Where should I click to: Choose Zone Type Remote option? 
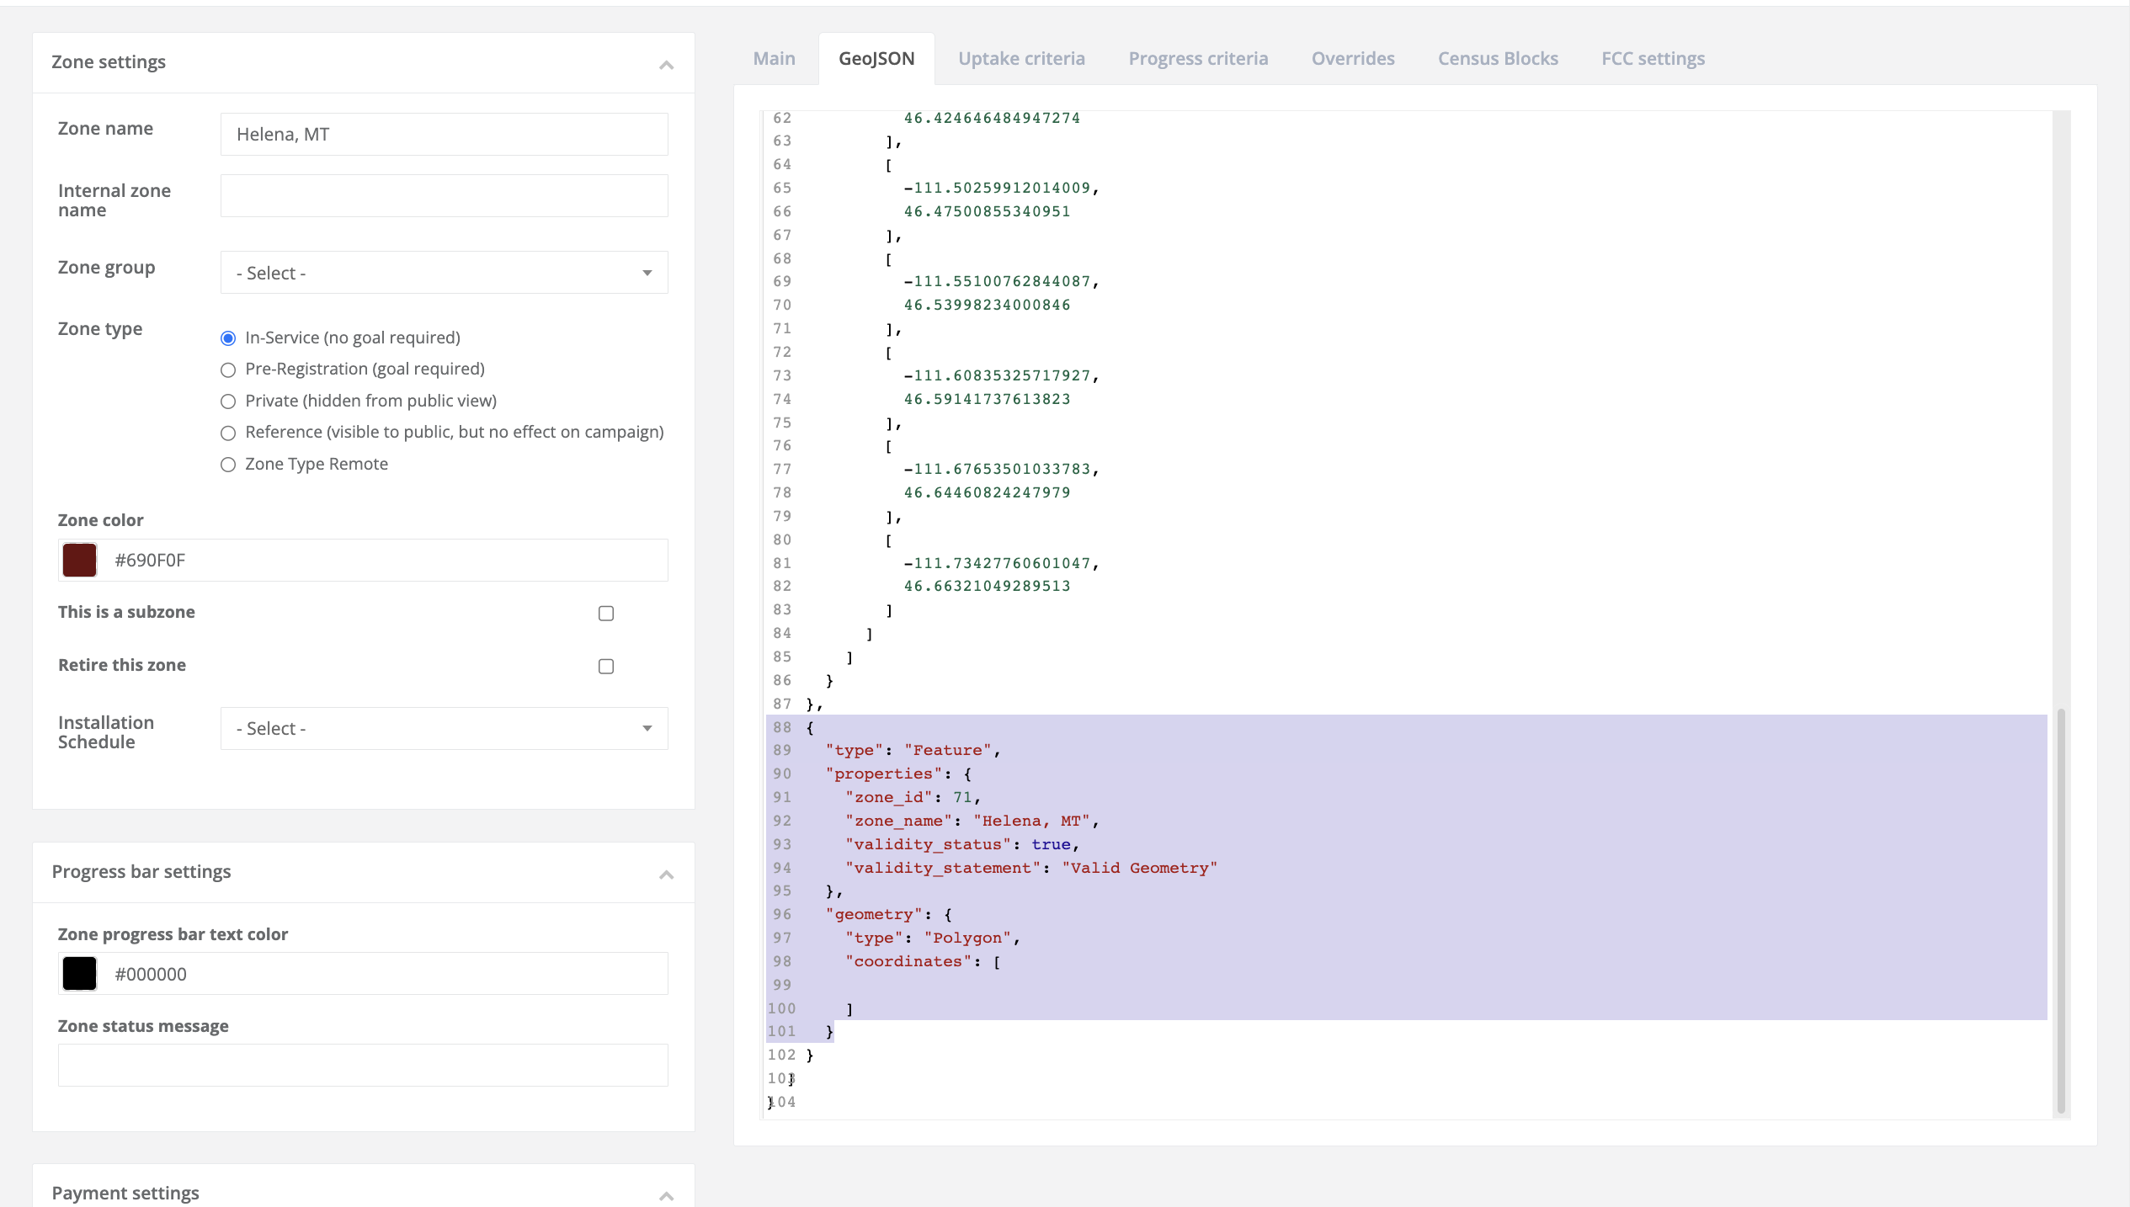click(x=227, y=464)
